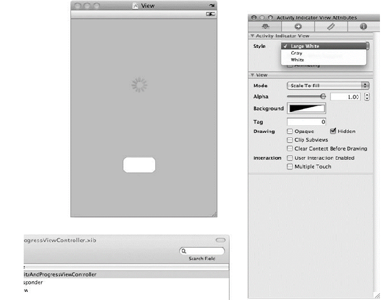
Task: Collapse the Activity Indicator View section
Action: pyautogui.click(x=252, y=36)
